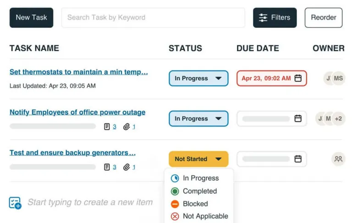Click assign-owner people icon for backup generators
Viewport: 352px width, 223px height.
[x=338, y=159]
